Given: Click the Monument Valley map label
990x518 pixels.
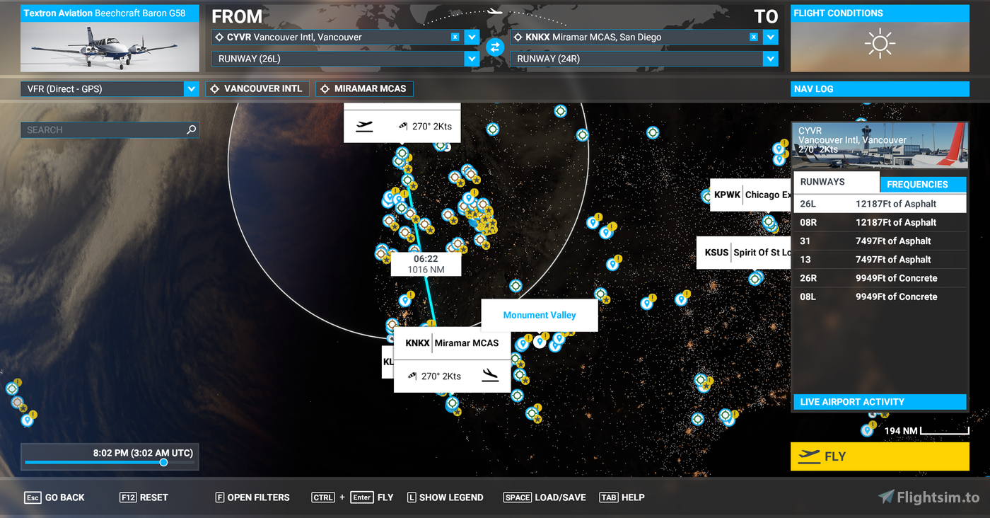Looking at the screenshot, I should pyautogui.click(x=539, y=315).
